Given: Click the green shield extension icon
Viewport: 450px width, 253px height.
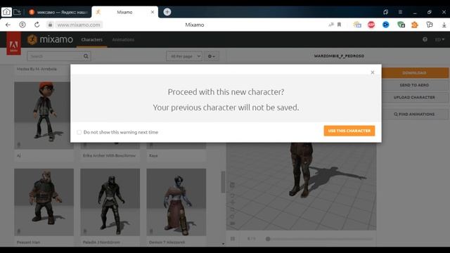Looking at the screenshot, I should click(401, 25).
